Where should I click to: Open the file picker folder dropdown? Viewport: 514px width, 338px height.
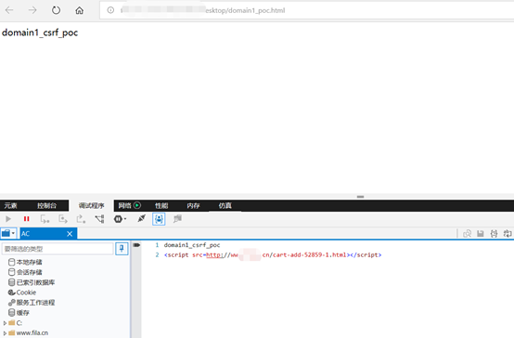tap(8, 234)
